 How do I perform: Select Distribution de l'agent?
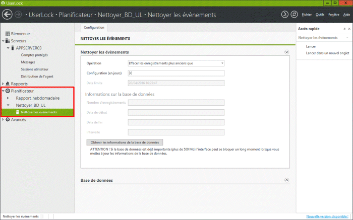coord(37,77)
